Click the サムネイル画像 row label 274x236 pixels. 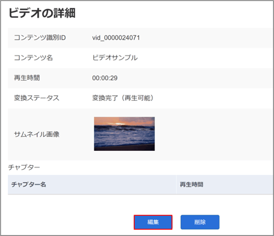point(36,134)
